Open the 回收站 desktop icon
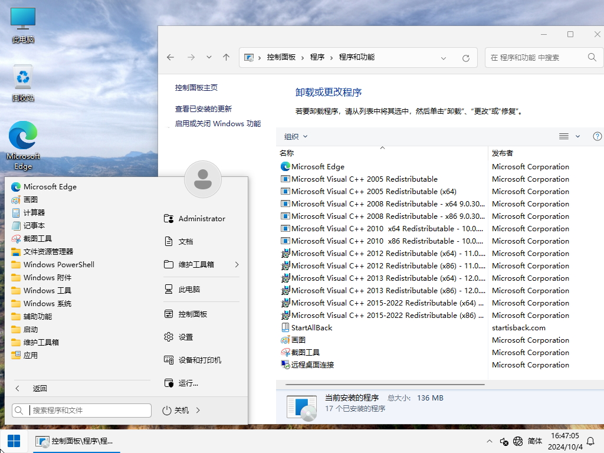The height and width of the screenshot is (453, 604). tap(23, 84)
